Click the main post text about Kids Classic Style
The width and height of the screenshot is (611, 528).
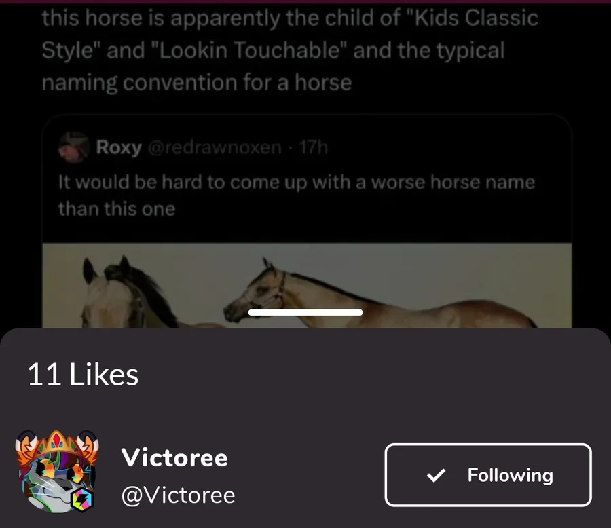290,50
